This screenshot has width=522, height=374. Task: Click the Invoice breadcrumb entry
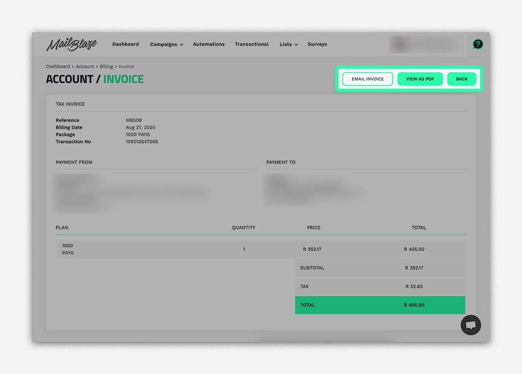point(126,66)
